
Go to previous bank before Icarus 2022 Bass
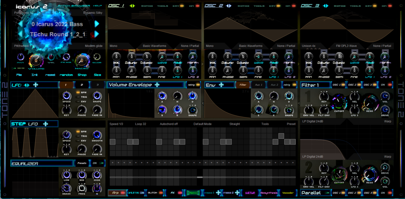click(20, 24)
